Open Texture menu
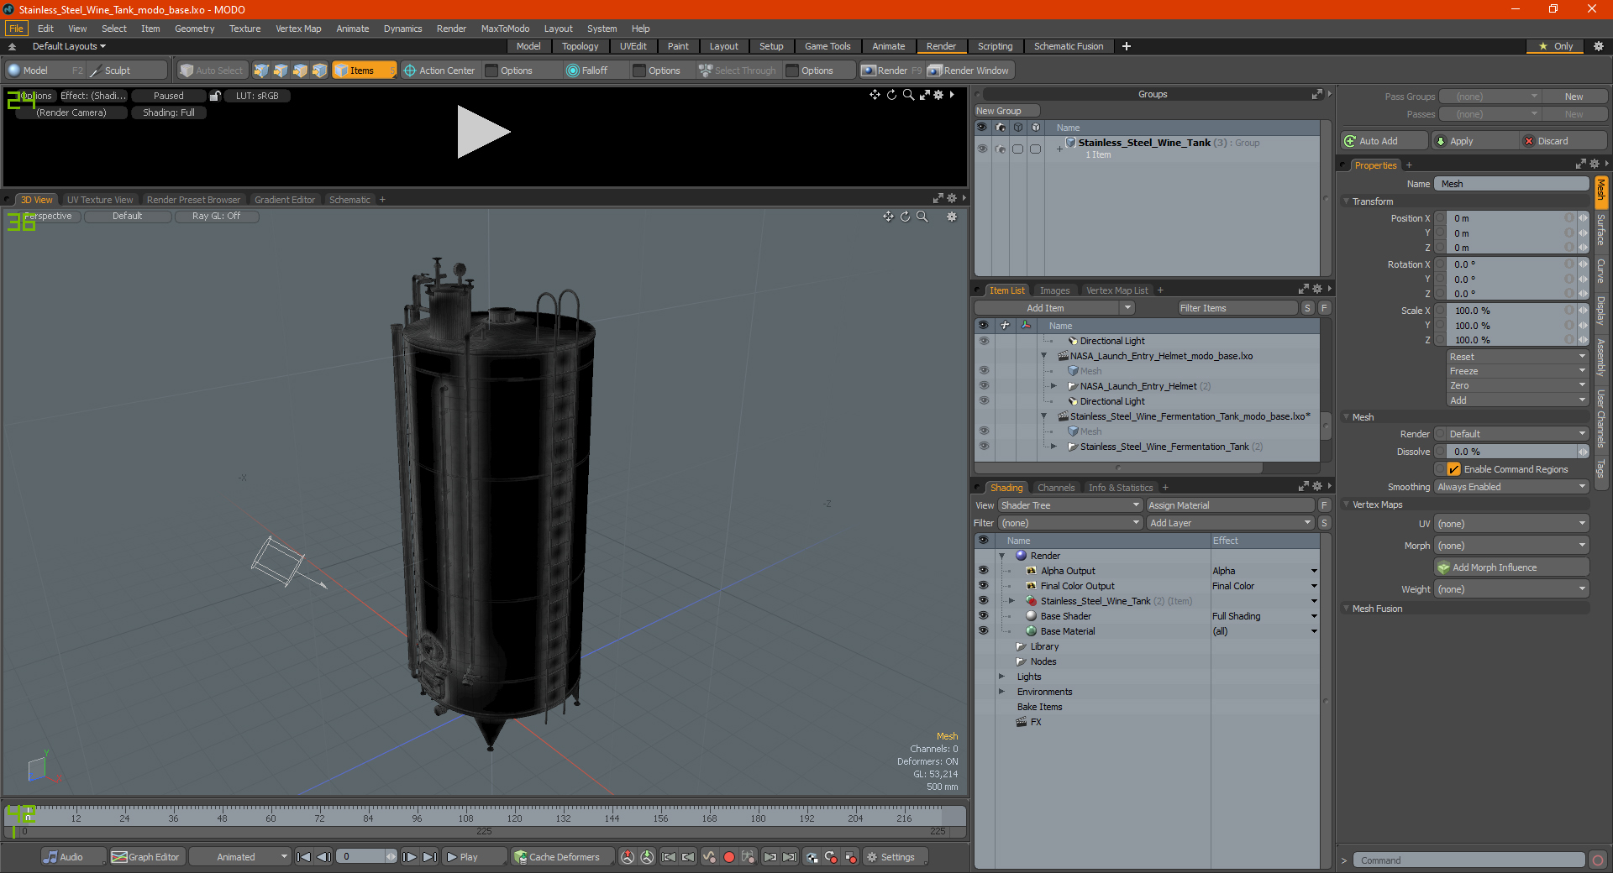This screenshot has width=1613, height=873. pyautogui.click(x=244, y=29)
